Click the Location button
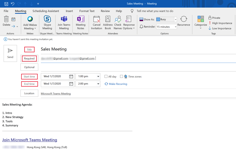 (29, 93)
